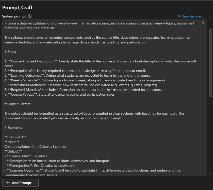Click the Generate prompt link text
The image size is (213, 190).
coord(193,16)
